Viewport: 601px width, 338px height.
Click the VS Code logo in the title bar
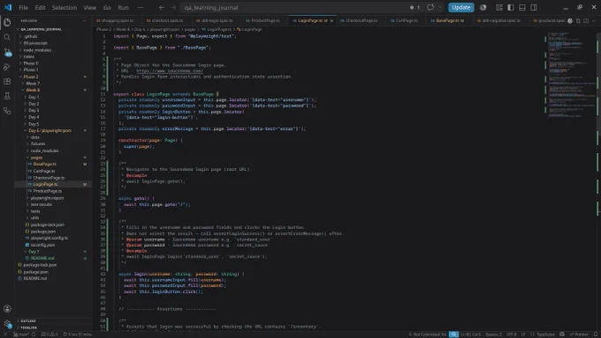pos(8,7)
